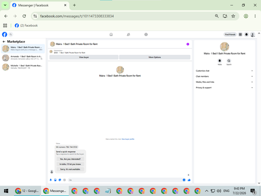261x196 pixels.
Task: Open the Facebook menu grid icon
Action: coord(240,34)
